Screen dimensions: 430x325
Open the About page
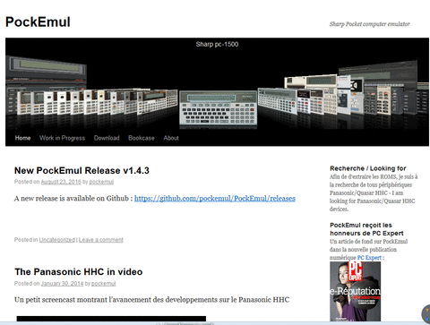171,138
